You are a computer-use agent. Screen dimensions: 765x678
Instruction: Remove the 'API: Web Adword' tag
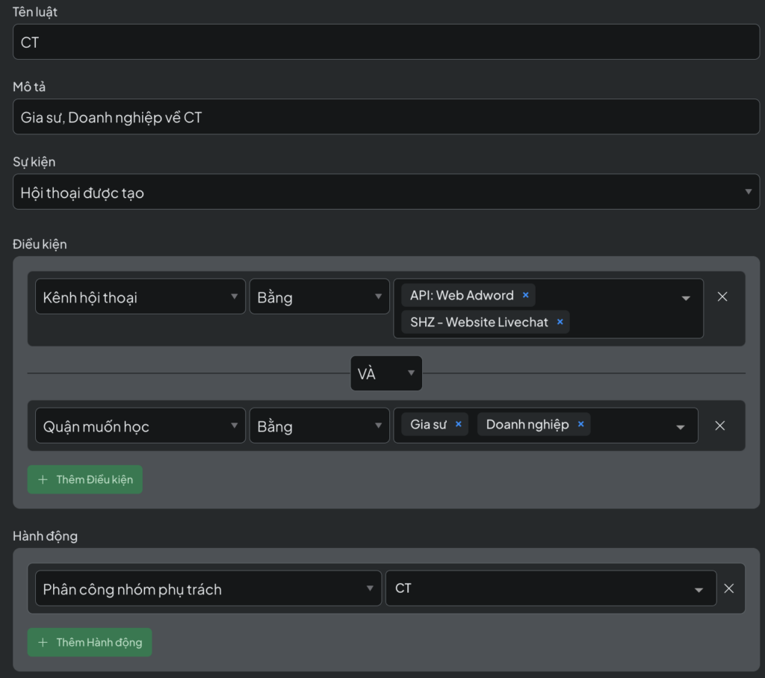pyautogui.click(x=525, y=296)
